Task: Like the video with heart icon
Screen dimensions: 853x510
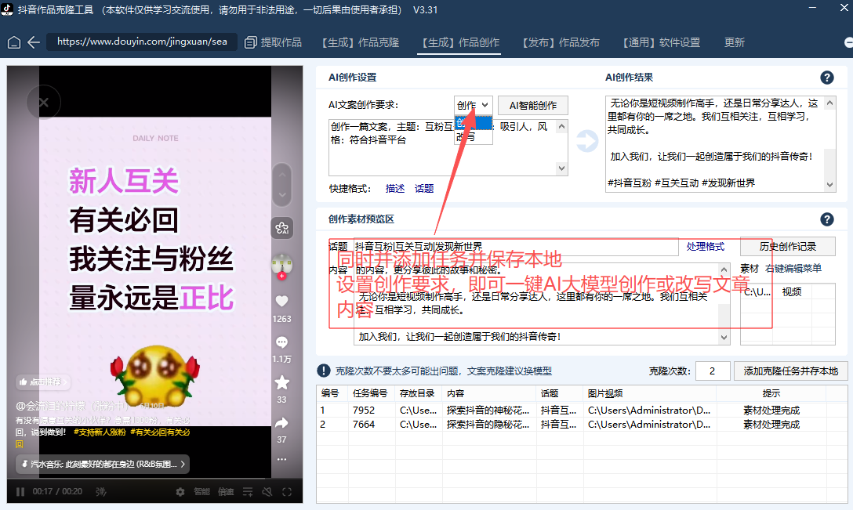Action: tap(281, 301)
